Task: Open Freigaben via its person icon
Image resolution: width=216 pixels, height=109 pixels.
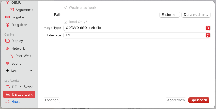Action: [7, 25]
